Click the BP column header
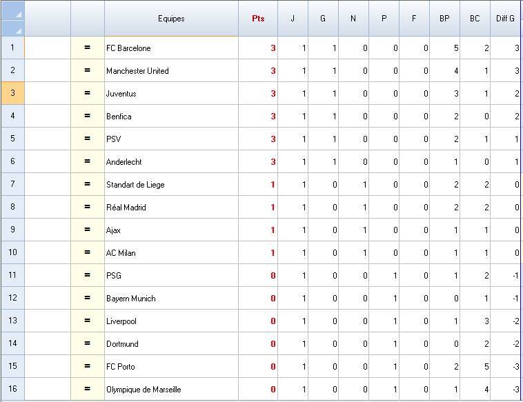The width and height of the screenshot is (523, 402). coord(444,19)
